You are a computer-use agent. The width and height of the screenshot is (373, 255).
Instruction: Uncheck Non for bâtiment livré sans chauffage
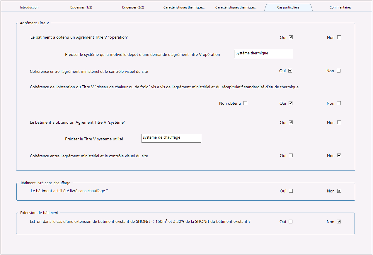click(x=339, y=191)
